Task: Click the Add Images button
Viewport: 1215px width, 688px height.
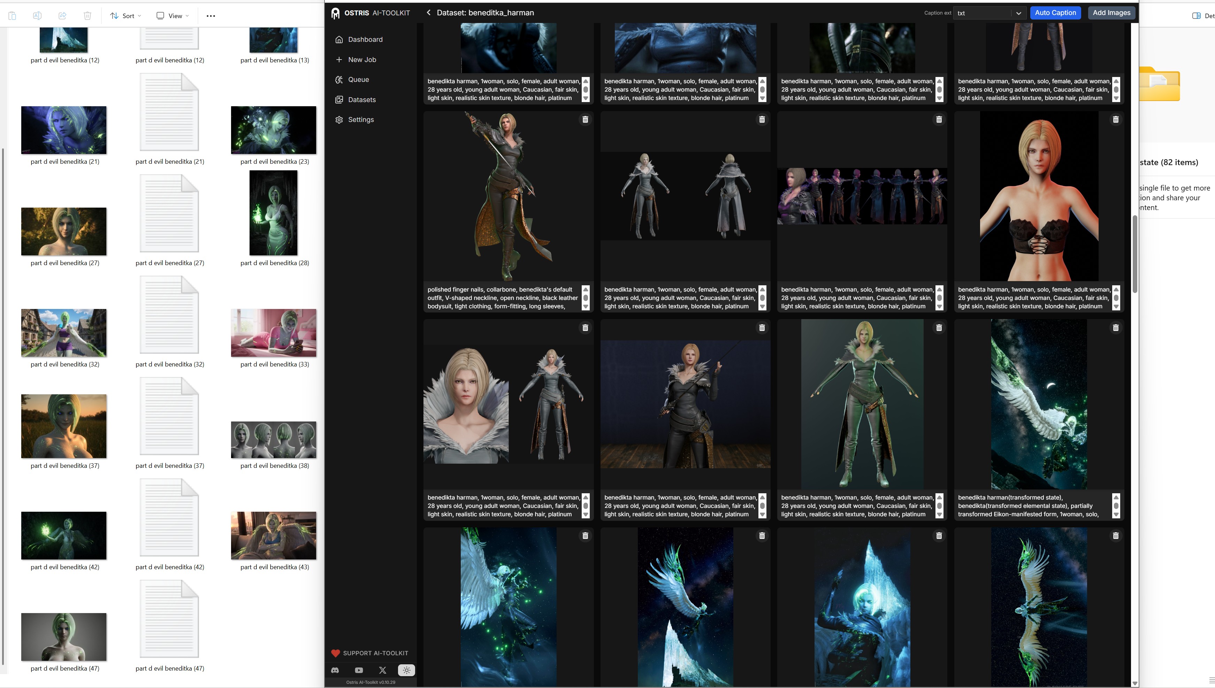Action: click(1111, 13)
